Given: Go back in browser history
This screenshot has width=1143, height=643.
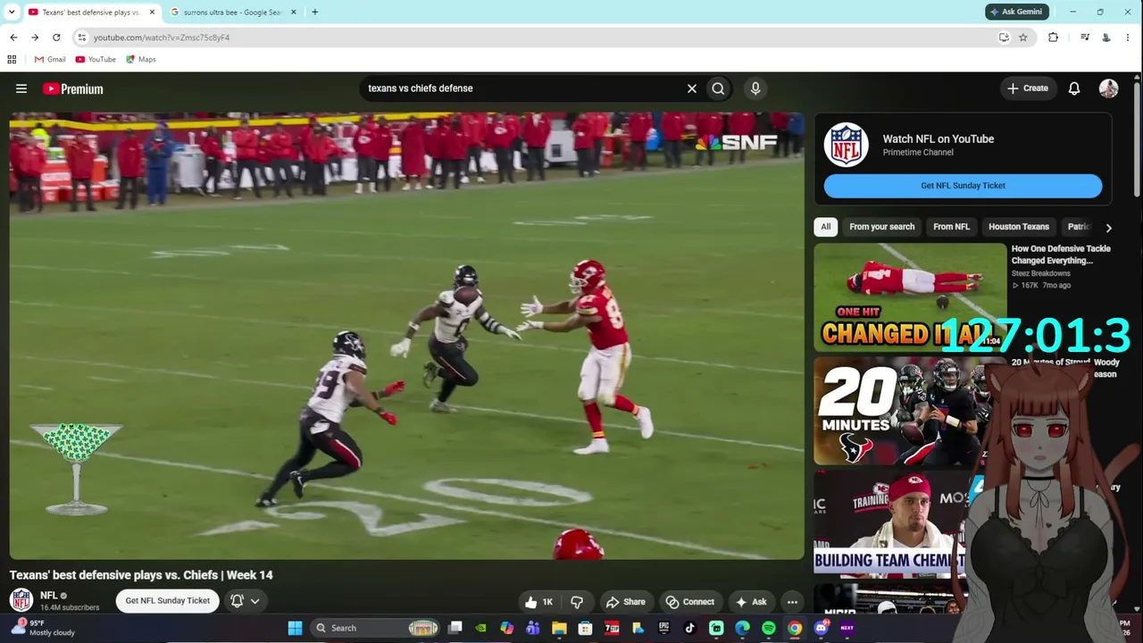Looking at the screenshot, I should click(13, 38).
